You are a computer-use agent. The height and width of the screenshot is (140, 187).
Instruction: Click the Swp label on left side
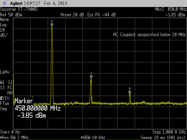point(4,109)
